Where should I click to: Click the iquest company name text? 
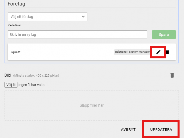click(16, 52)
